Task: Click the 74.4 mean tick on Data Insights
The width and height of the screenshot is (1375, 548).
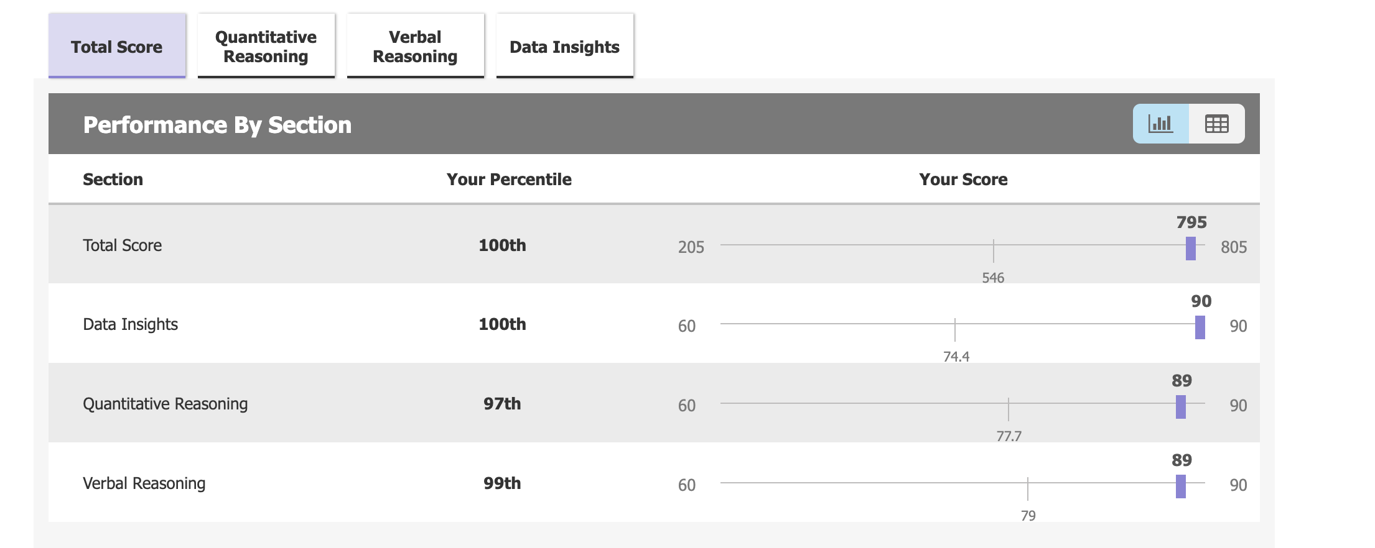Action: coord(955,330)
